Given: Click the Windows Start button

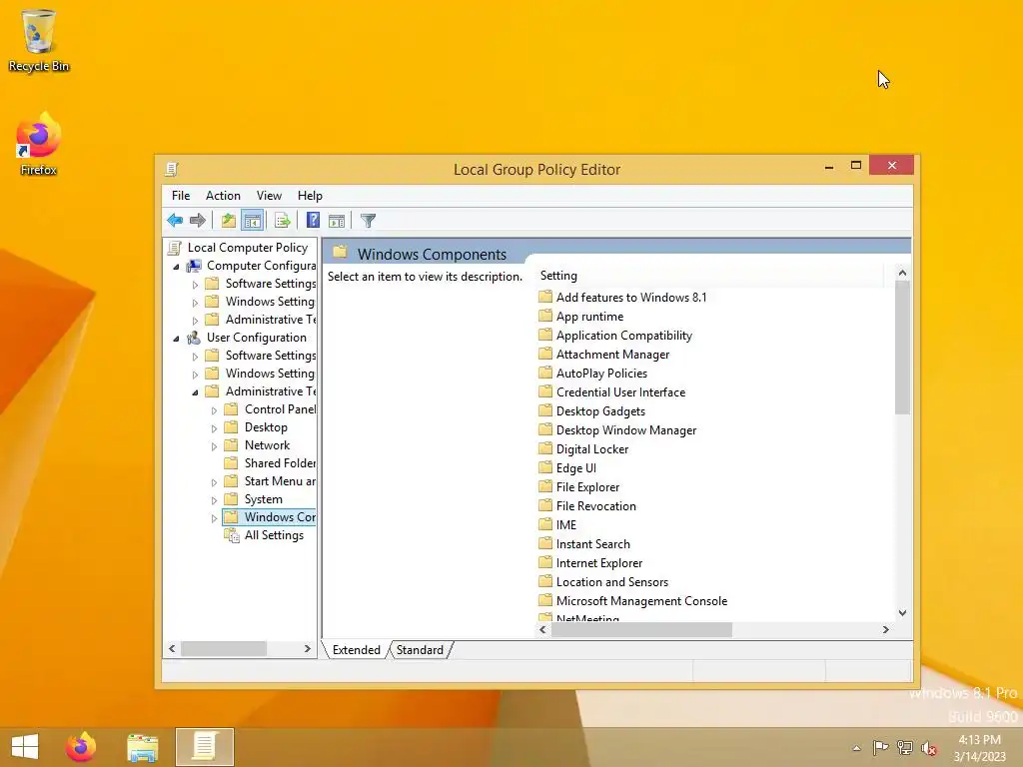Looking at the screenshot, I should (x=25, y=747).
